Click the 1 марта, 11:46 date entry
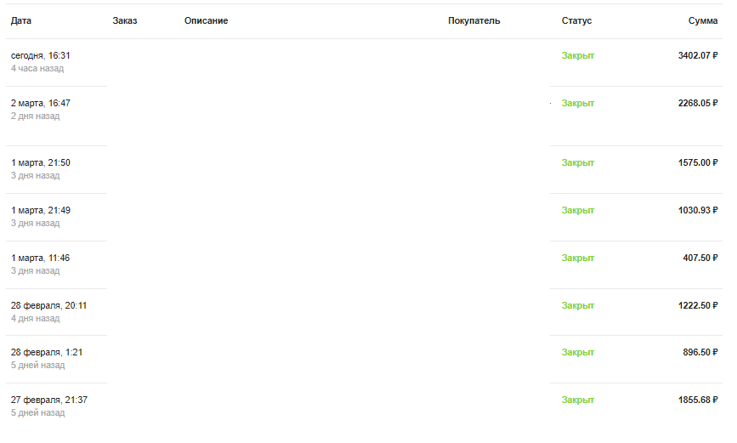 (41, 258)
